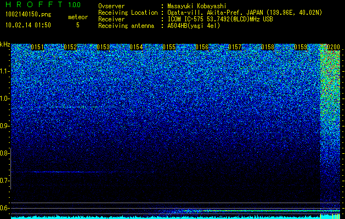Click the 0159 time marker
The width and height of the screenshot is (345, 219).
[301, 47]
